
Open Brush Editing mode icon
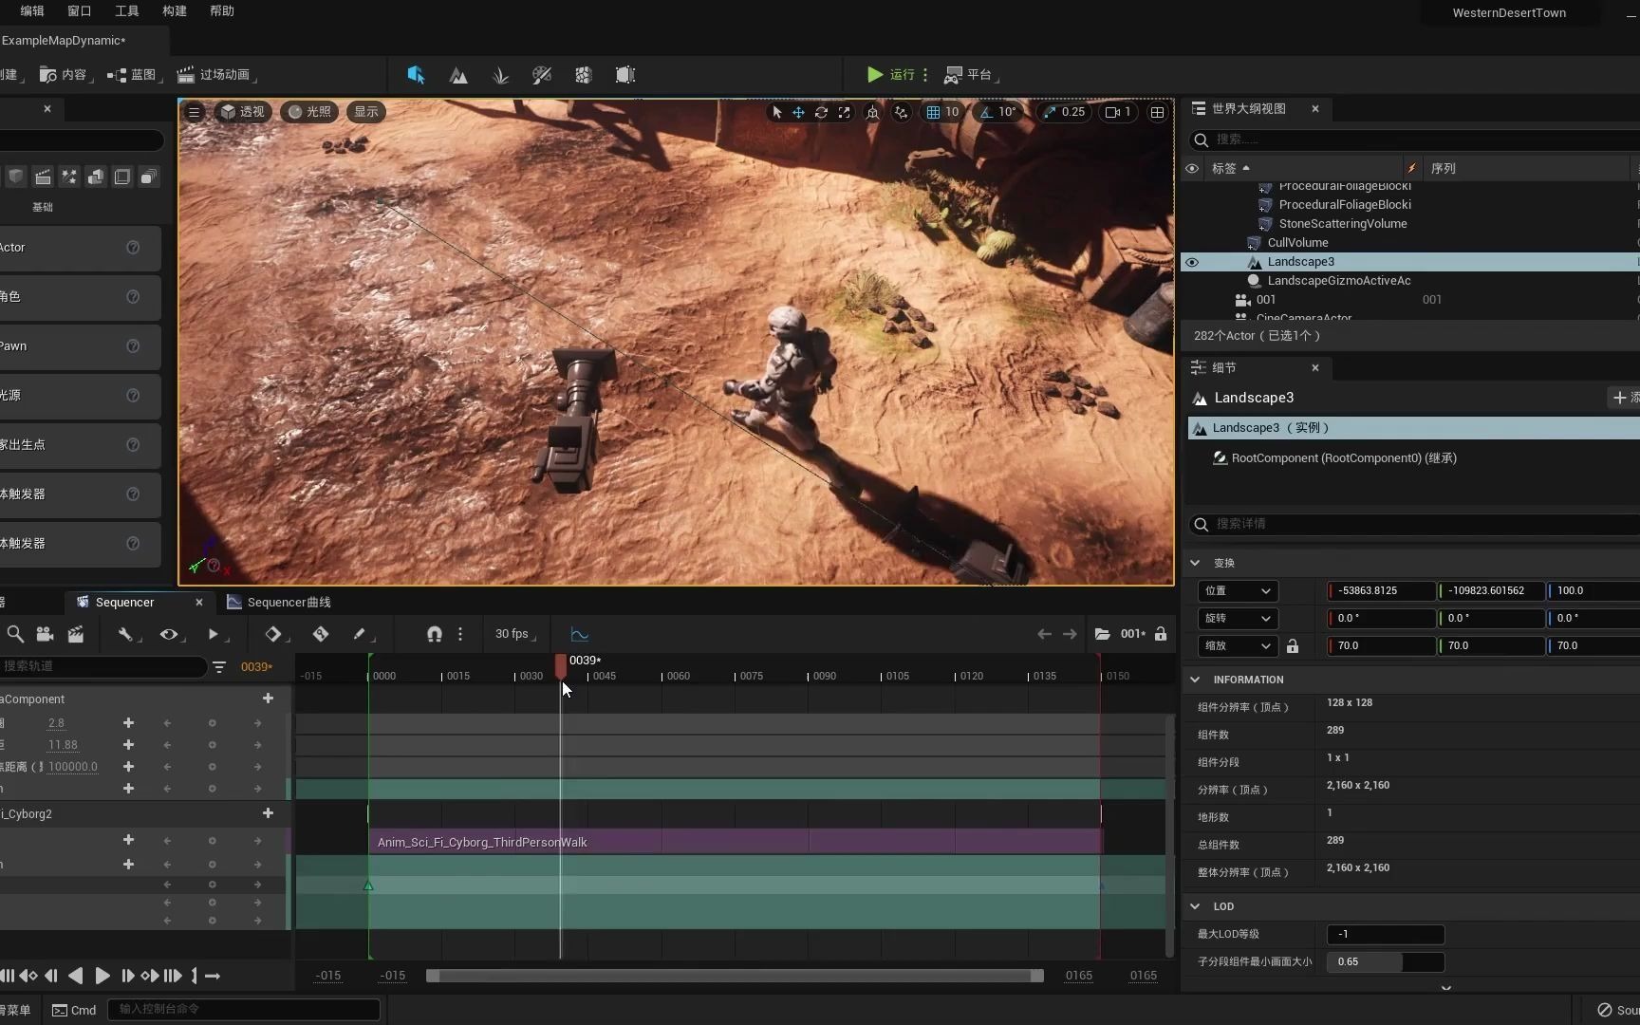(625, 75)
